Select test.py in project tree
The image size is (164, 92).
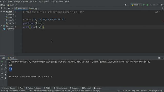click(x=10, y=23)
